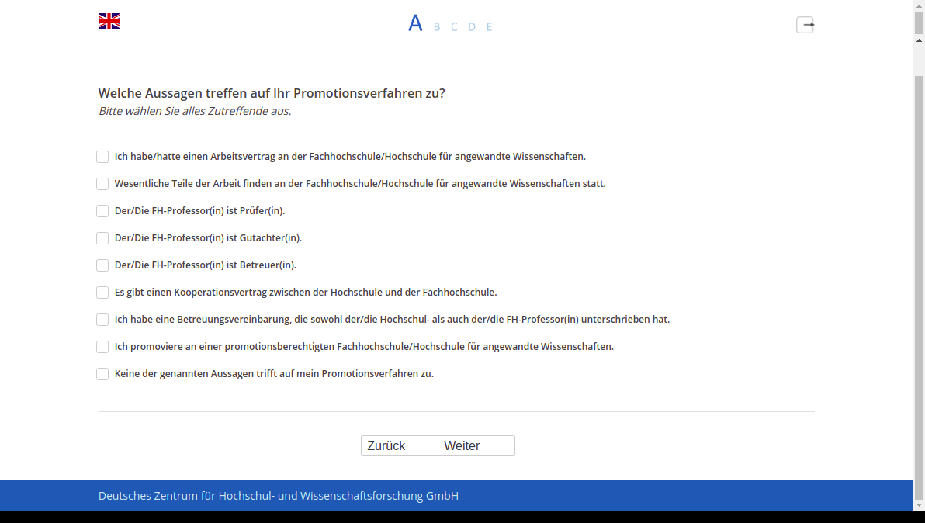Switch language via the UK flag icon
The image size is (925, 523).
(109, 21)
